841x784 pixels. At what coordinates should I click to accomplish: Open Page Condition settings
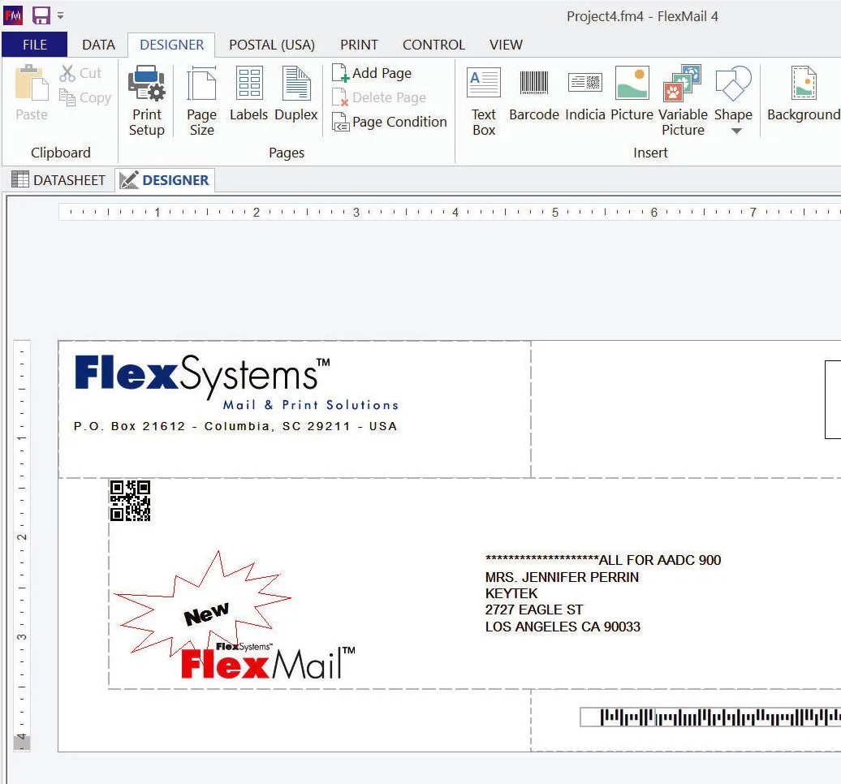pos(390,123)
